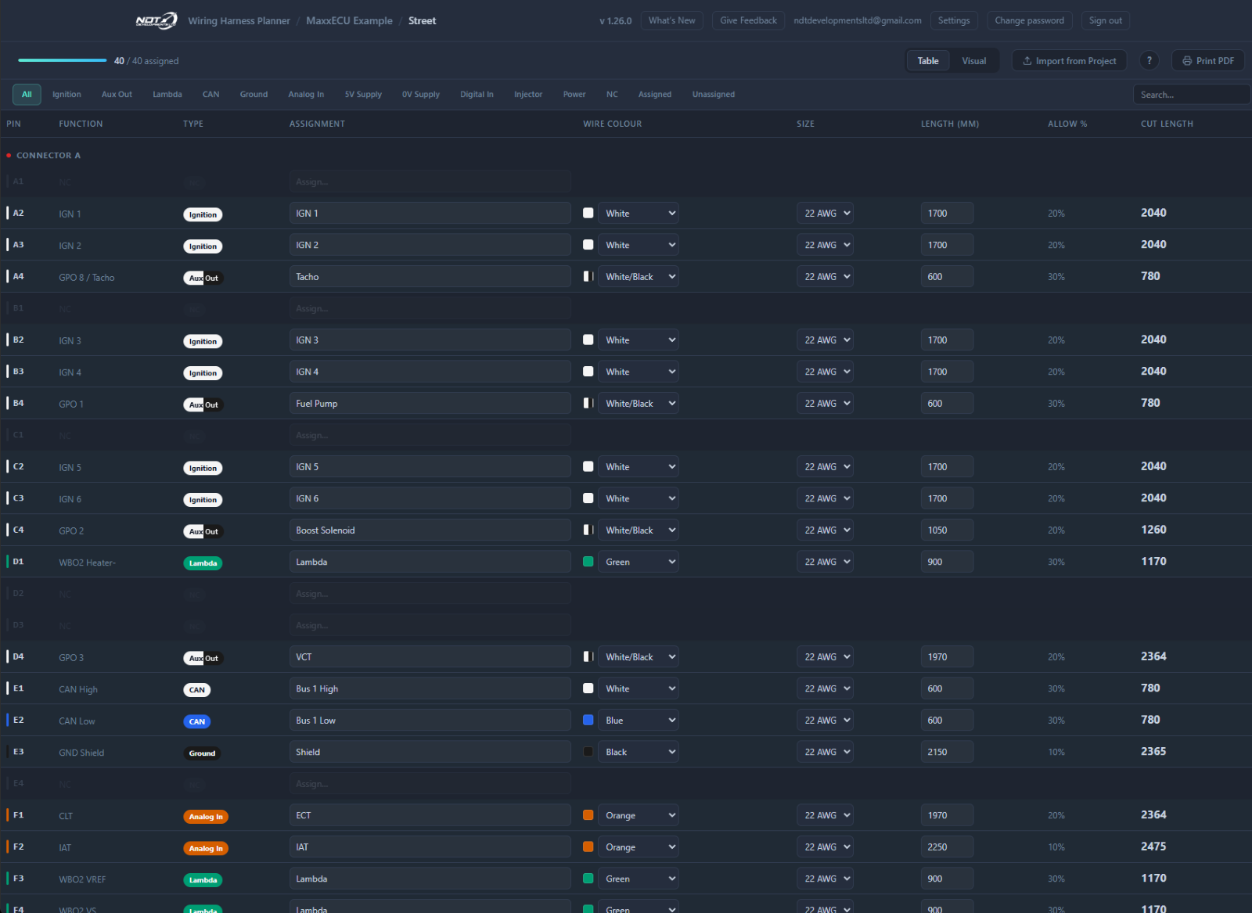Filter pins by 5V Supply

pos(363,94)
